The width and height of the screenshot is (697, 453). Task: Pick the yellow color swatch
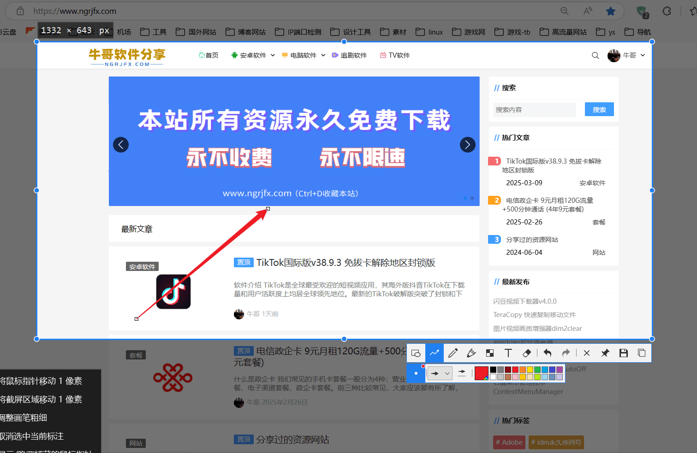coord(530,370)
